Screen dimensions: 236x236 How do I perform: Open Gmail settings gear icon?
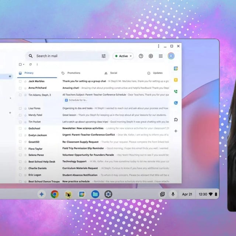[151, 56]
